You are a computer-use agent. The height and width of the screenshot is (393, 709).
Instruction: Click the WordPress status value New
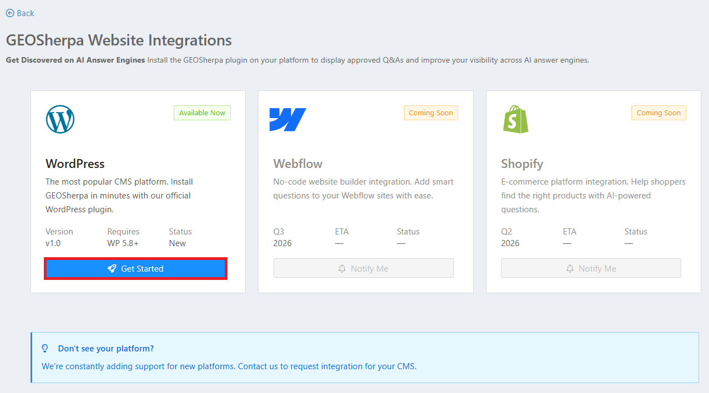(x=178, y=243)
